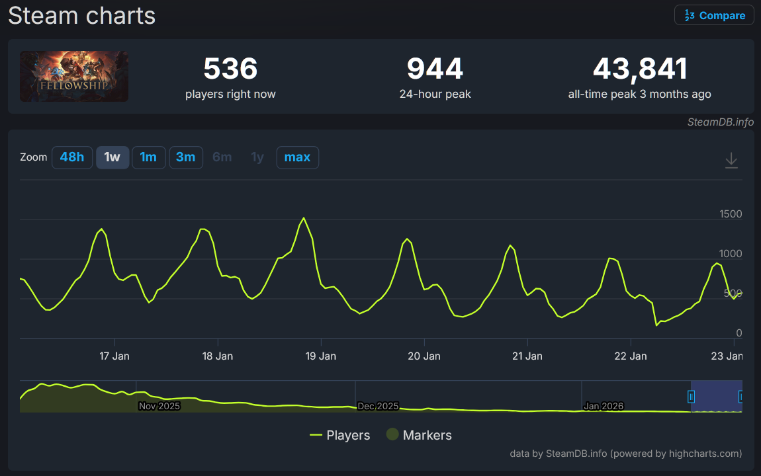Image resolution: width=761 pixels, height=476 pixels.
Task: Click the 21 Jan axis label
Action: point(527,356)
